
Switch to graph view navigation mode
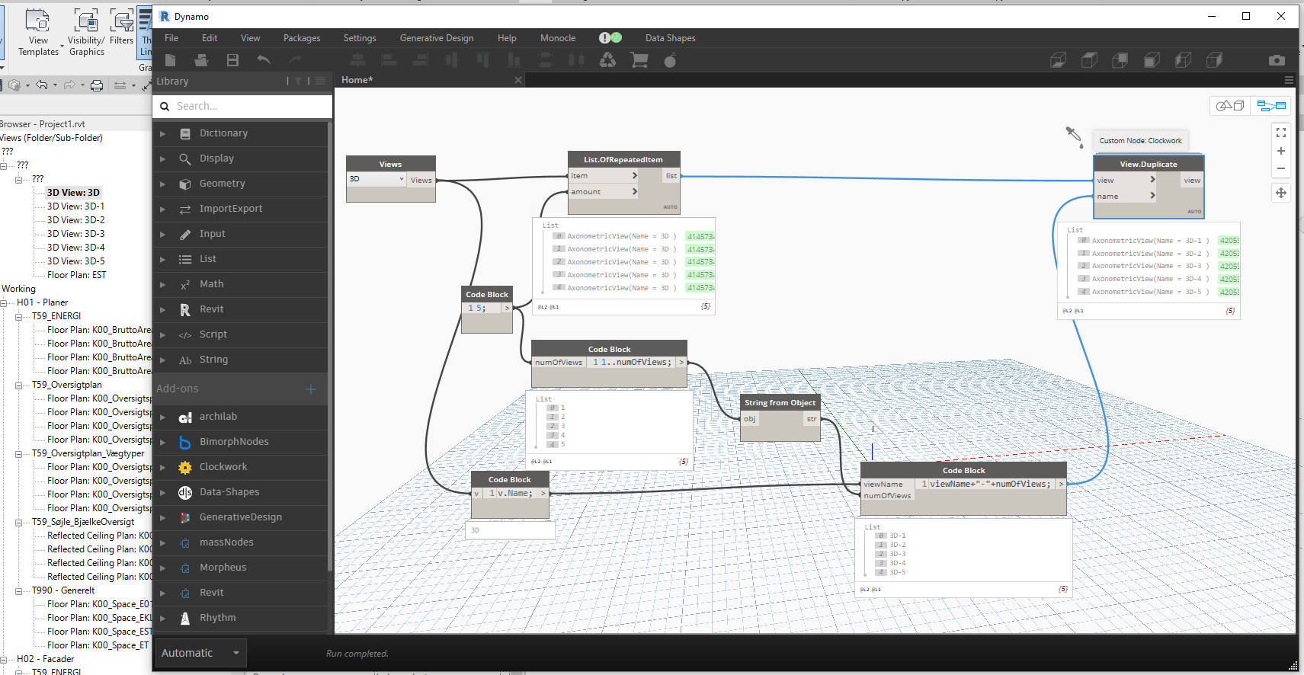tap(1270, 106)
